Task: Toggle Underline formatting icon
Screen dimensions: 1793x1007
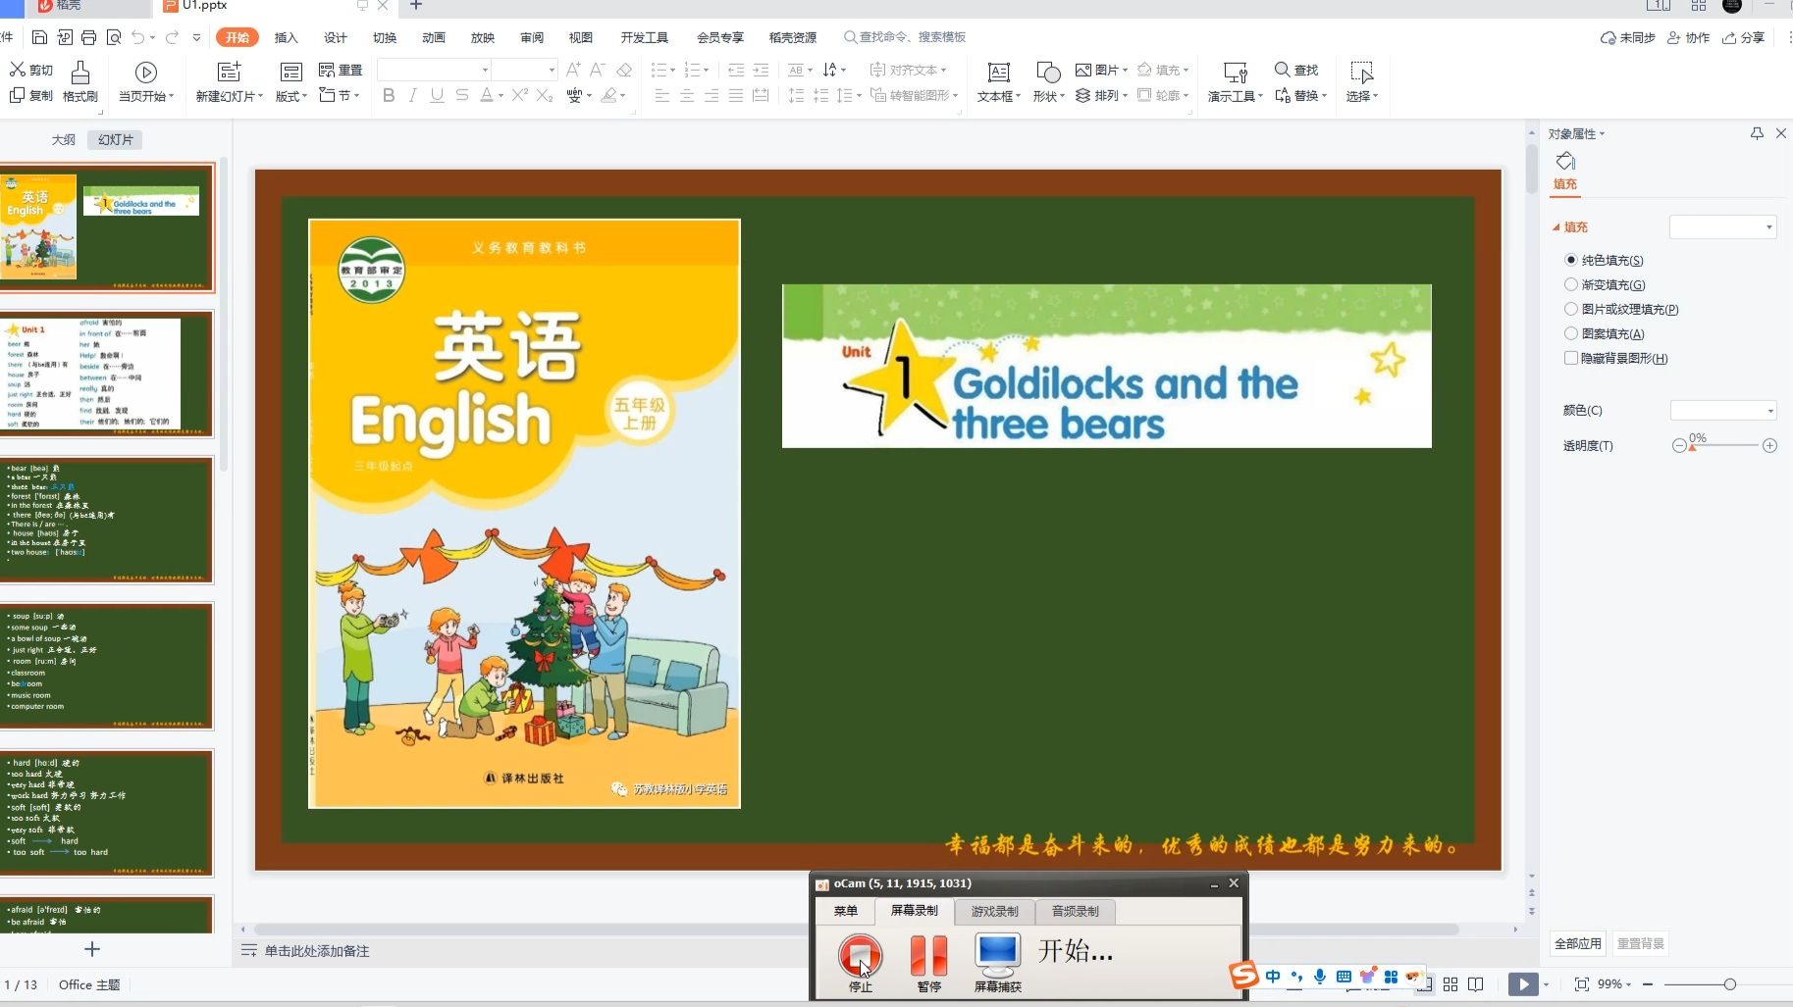Action: (x=437, y=95)
